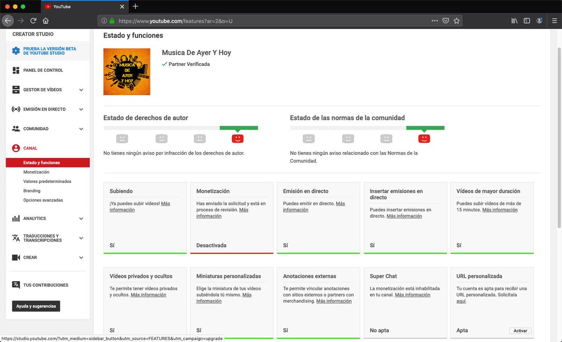The width and height of the screenshot is (562, 342).
Task: Expand the Comunidad section chevron
Action: [81, 129]
